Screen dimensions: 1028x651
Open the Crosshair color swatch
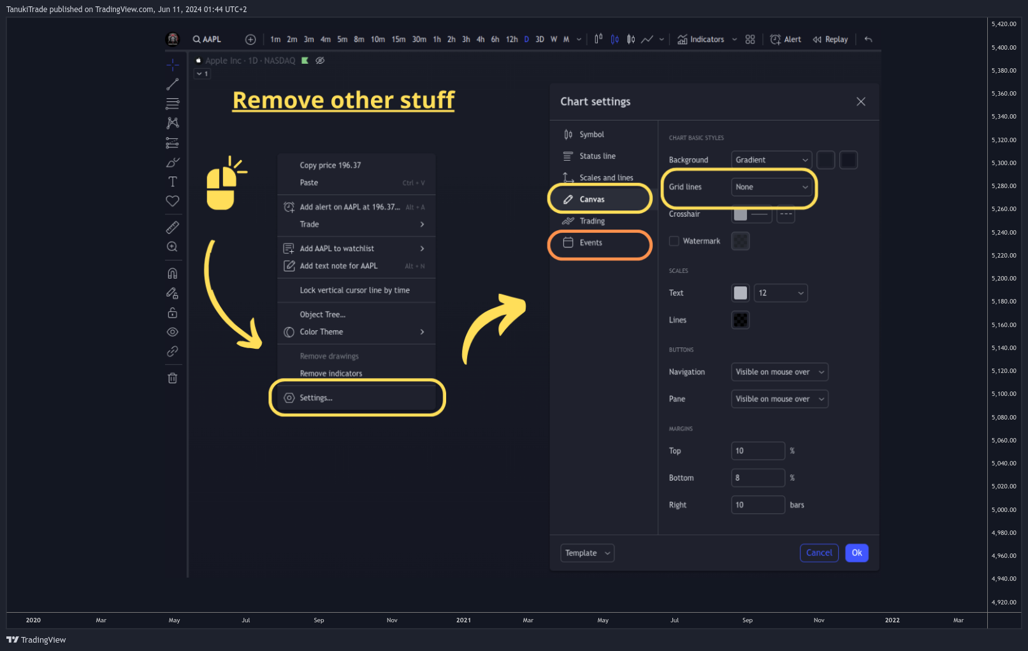tap(740, 214)
